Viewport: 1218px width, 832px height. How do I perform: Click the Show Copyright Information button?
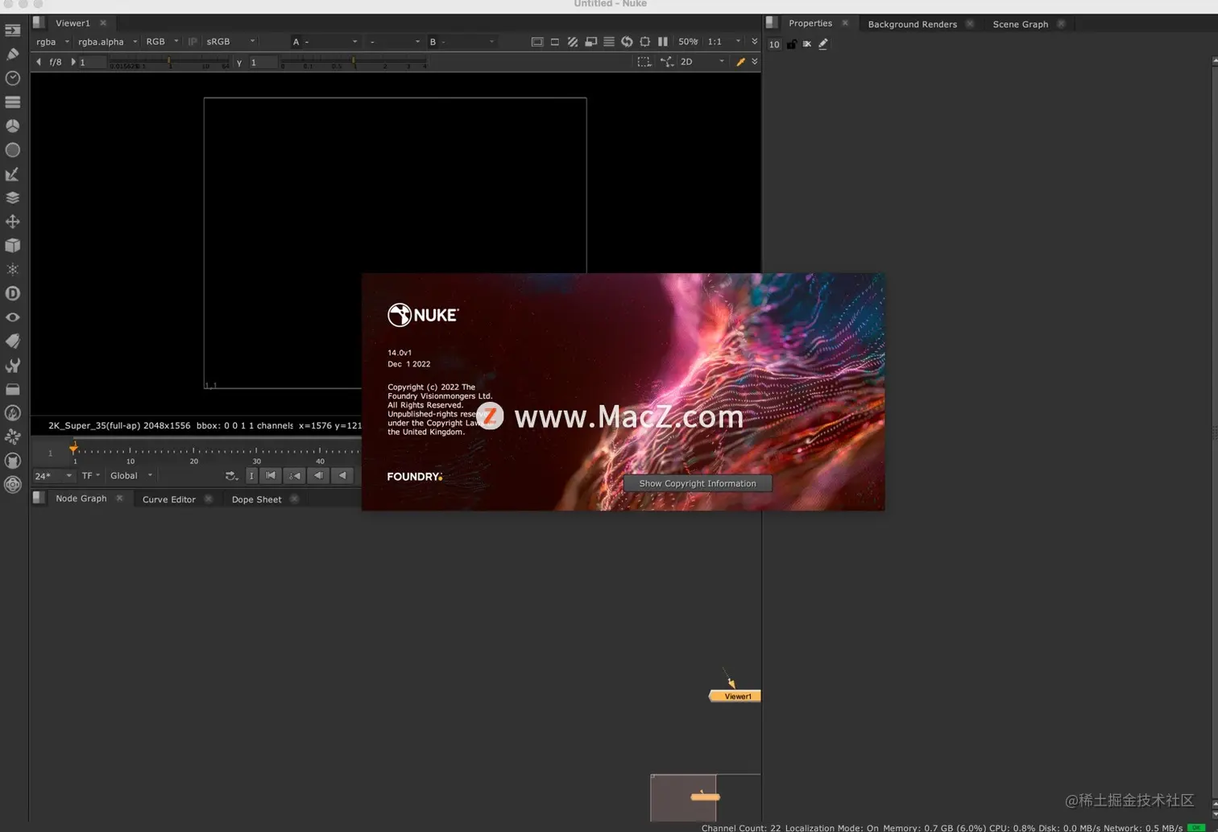698,483
